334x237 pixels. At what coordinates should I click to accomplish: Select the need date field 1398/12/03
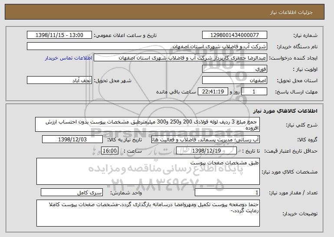pyautogui.click(x=72, y=140)
